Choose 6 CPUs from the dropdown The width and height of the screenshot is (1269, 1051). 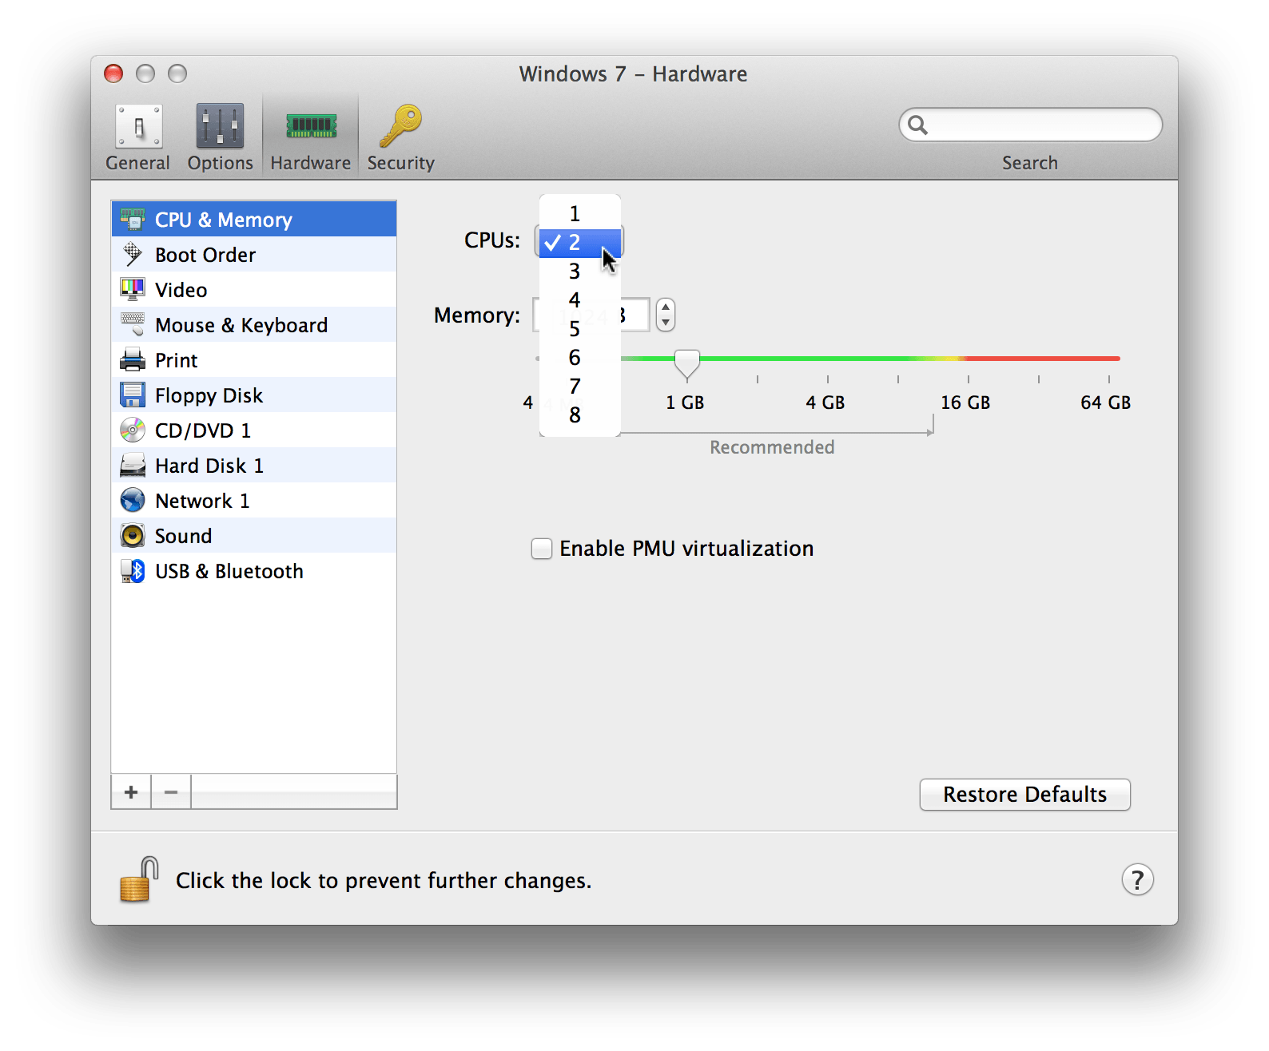pyautogui.click(x=580, y=357)
